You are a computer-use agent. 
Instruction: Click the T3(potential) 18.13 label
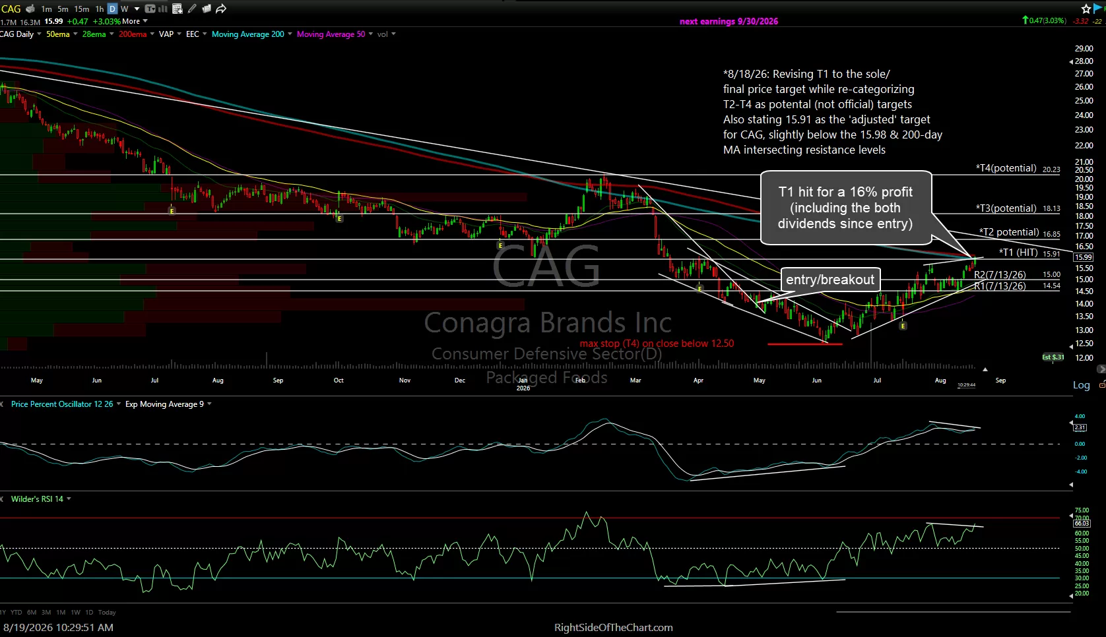click(1018, 208)
